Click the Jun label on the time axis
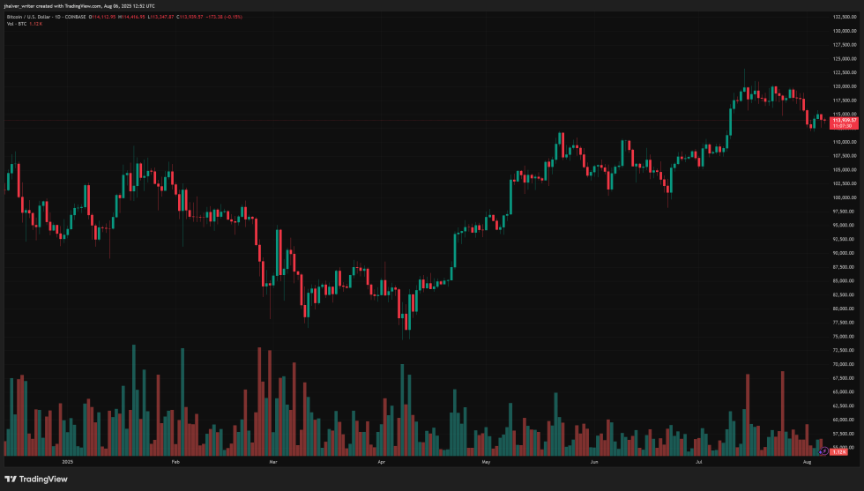The width and height of the screenshot is (864, 491). click(594, 461)
